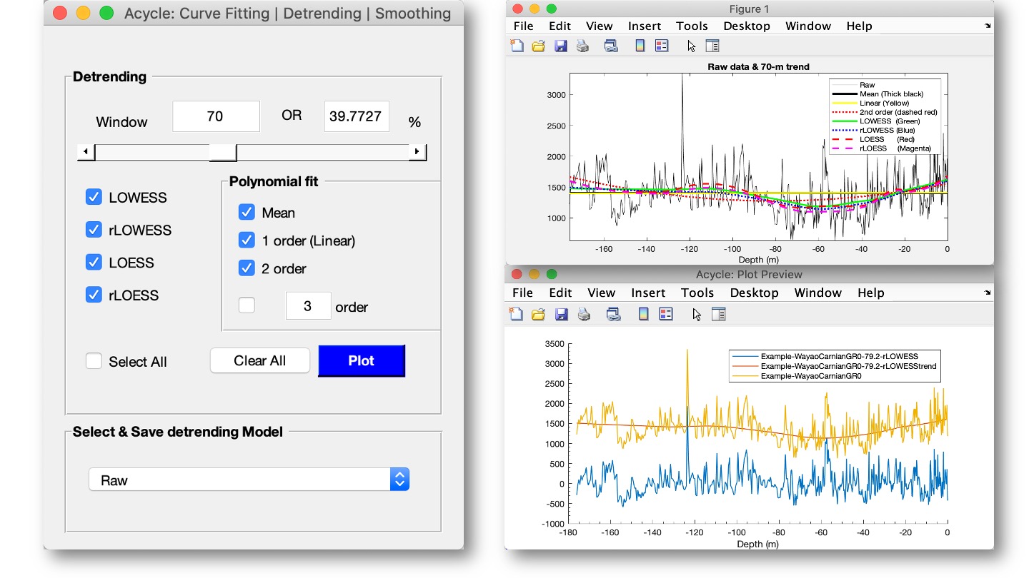
Task: Click the Clear All button
Action: pyautogui.click(x=260, y=360)
